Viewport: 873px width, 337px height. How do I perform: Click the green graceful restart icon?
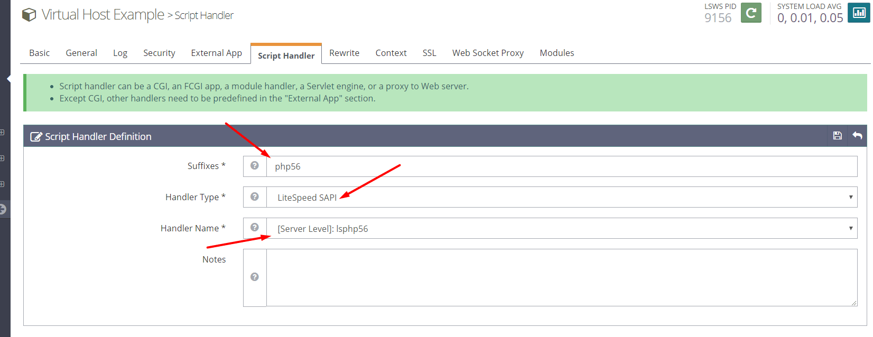tap(751, 13)
